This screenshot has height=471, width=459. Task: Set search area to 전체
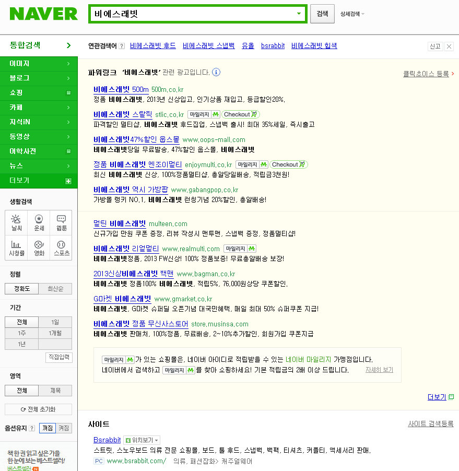click(21, 391)
